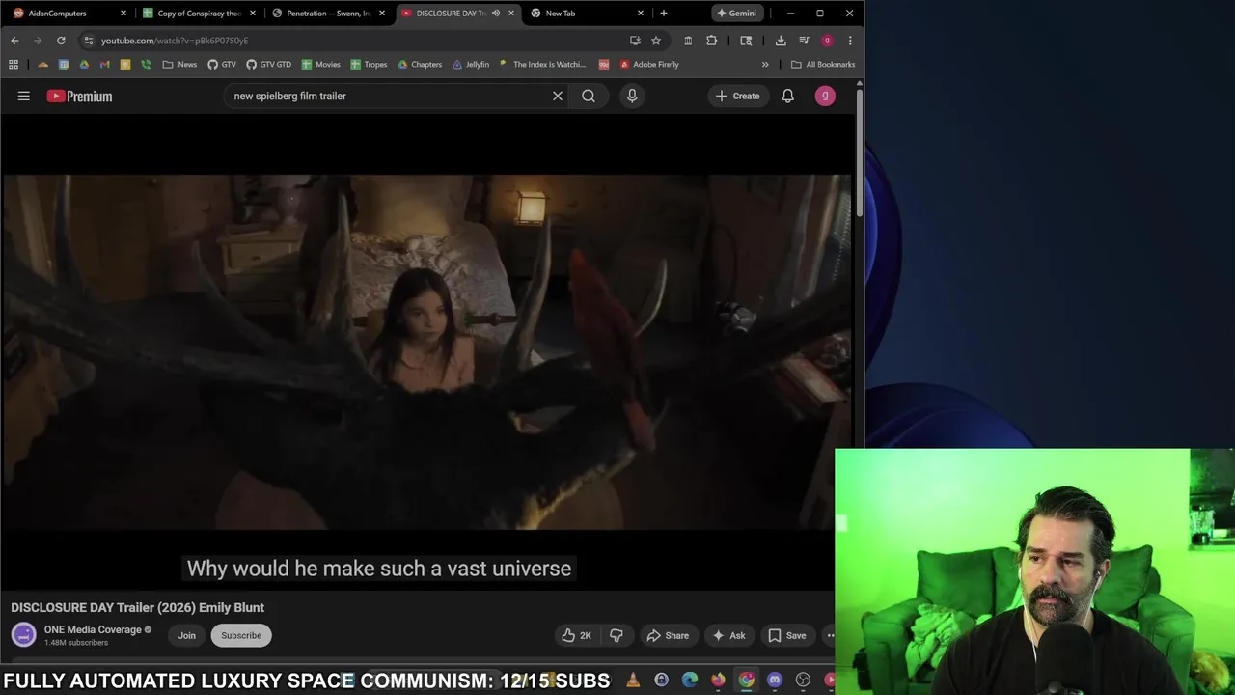1235x695 pixels.
Task: Switch to the Penetration -- Swann tab
Action: pyautogui.click(x=328, y=14)
